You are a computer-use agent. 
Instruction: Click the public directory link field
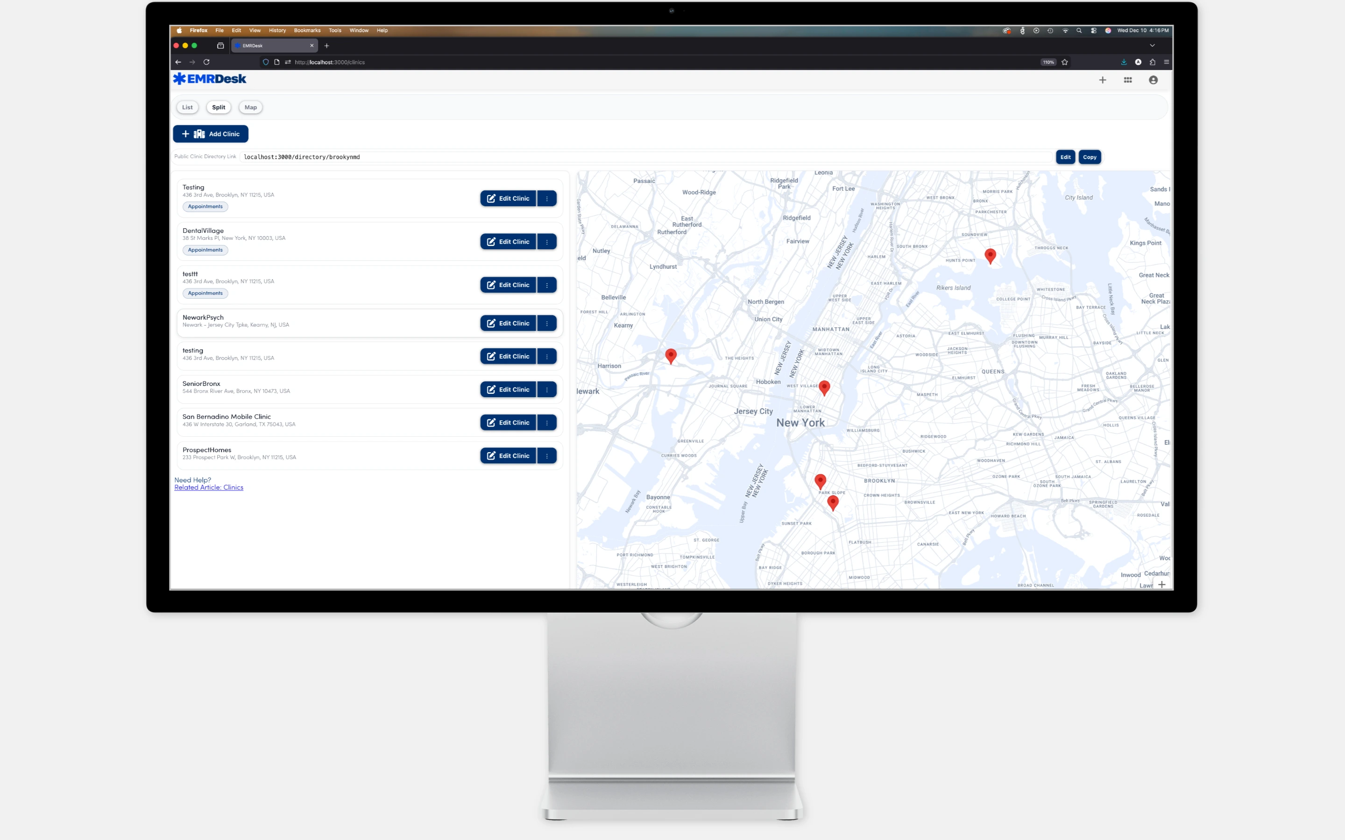click(x=646, y=157)
